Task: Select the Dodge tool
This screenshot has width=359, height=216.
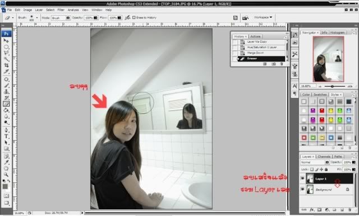Action: coord(6,123)
